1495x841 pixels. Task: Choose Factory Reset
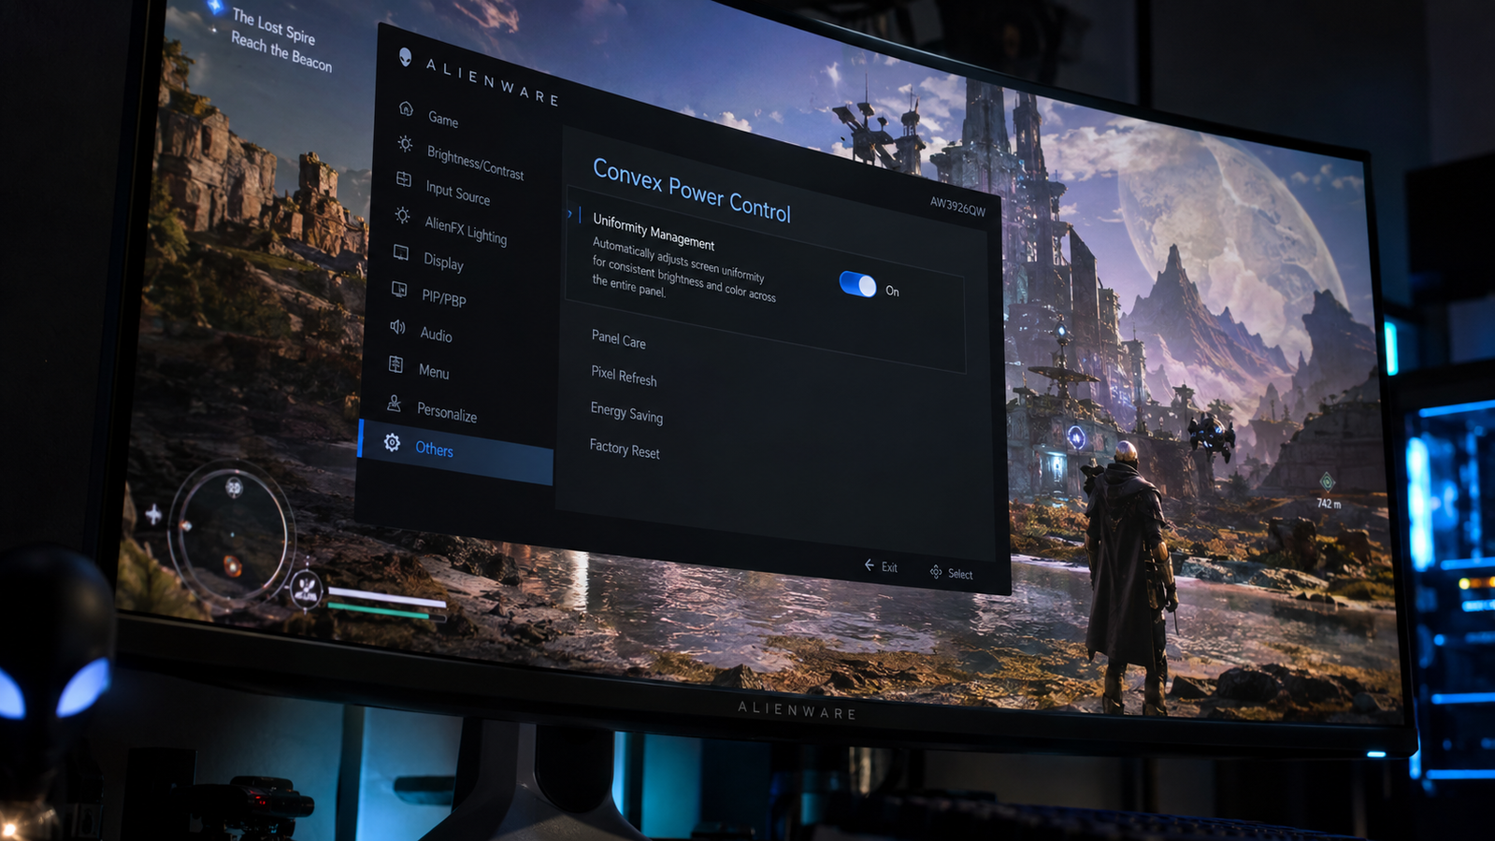click(625, 449)
